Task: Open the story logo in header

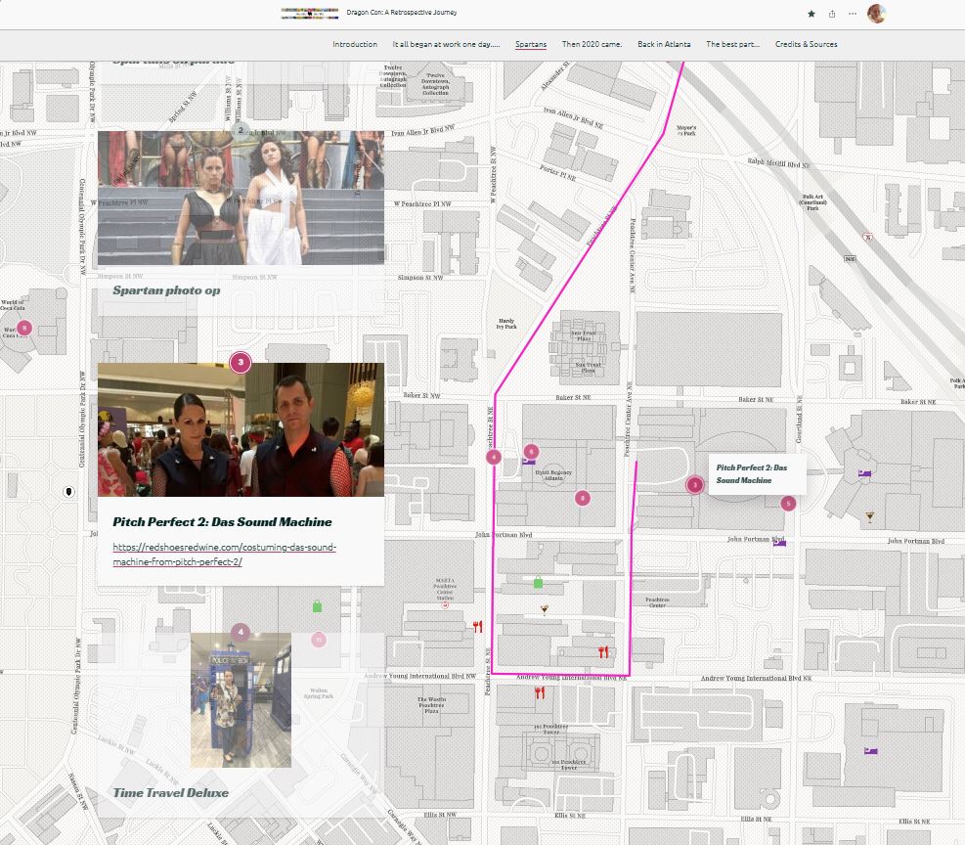Action: (x=309, y=14)
